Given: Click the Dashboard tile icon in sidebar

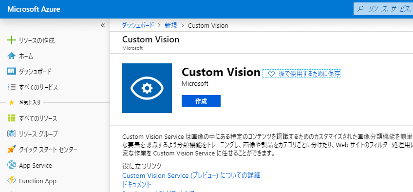Looking at the screenshot, I should pyautogui.click(x=12, y=71).
